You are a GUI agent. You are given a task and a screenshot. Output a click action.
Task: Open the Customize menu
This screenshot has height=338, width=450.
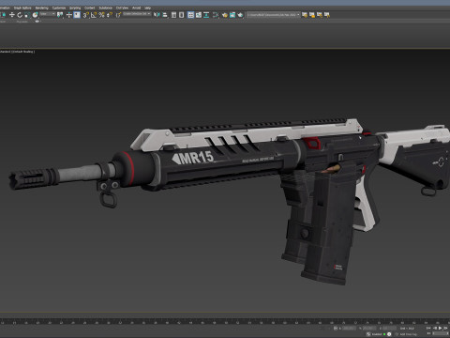[59, 8]
